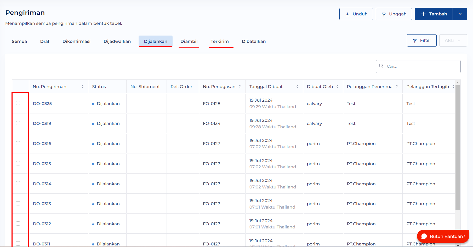
Task: Click sort icon for Pelanggan Penerima
Action: [397, 87]
